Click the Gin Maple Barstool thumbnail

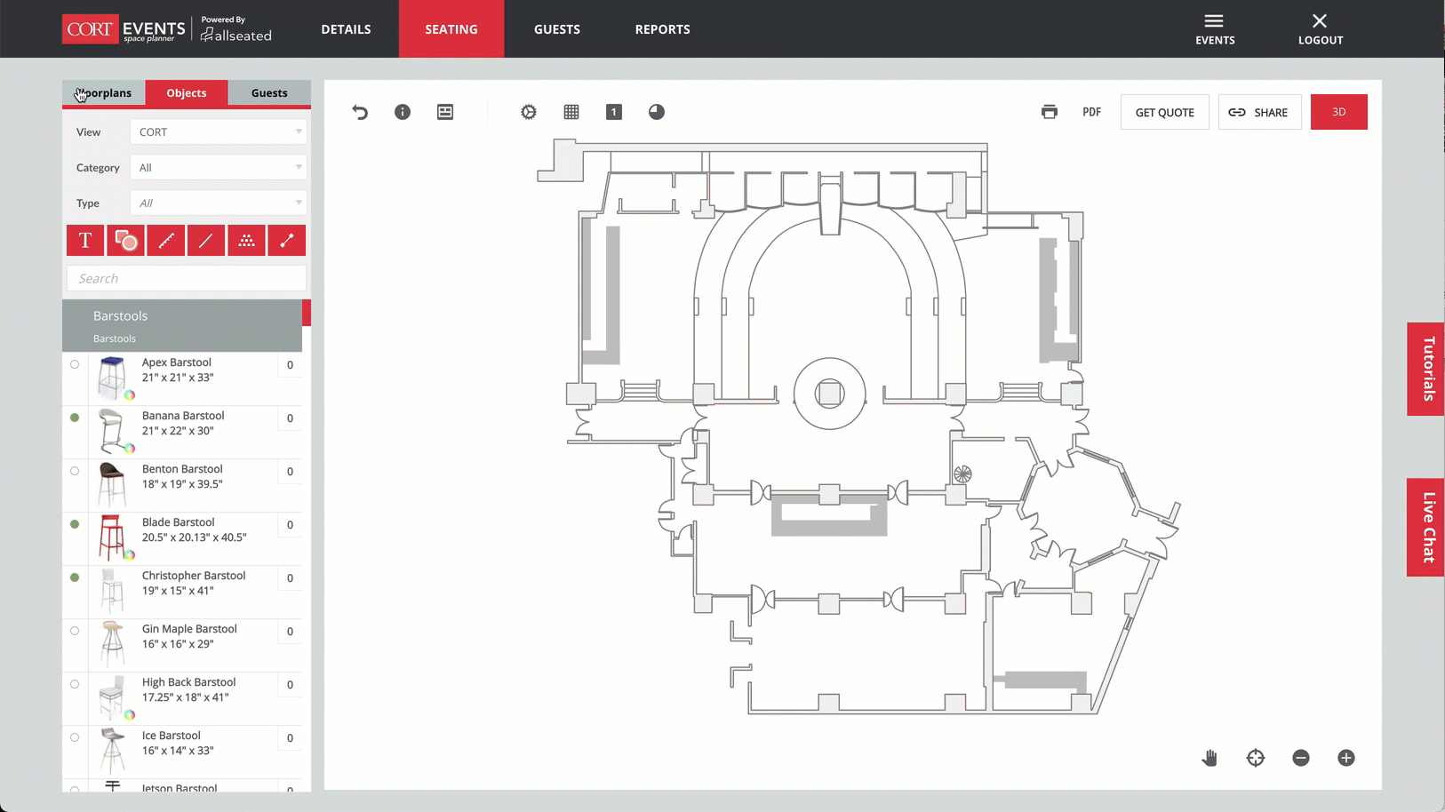click(x=112, y=643)
